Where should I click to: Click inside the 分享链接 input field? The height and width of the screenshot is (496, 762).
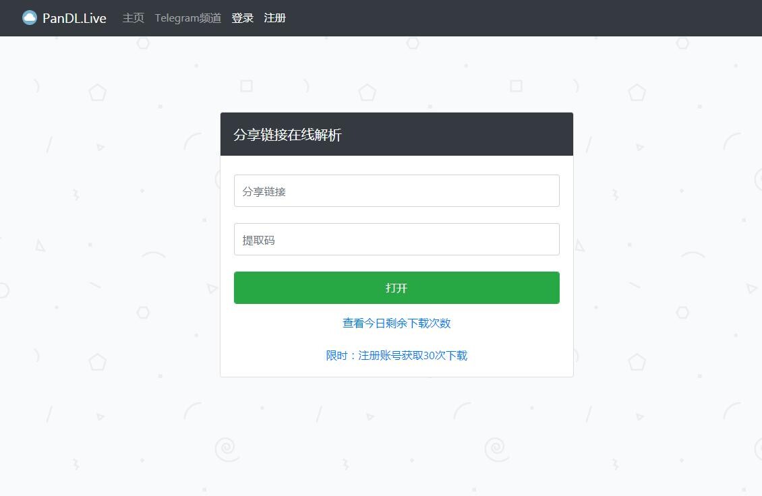397,191
